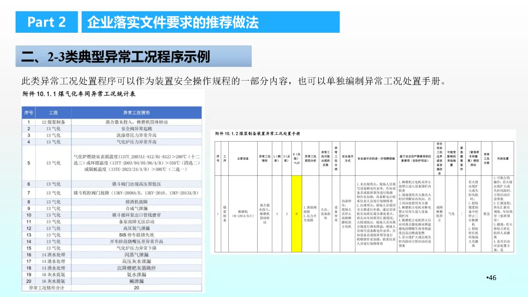Screen dimensions: 528x297
Task: Click the '紧急' grade cell
Action: 486,214
